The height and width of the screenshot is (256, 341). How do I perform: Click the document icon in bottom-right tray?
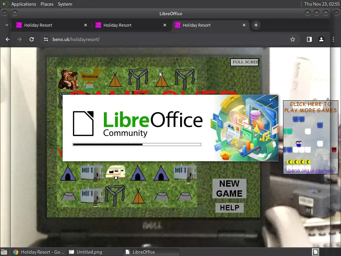316,252
